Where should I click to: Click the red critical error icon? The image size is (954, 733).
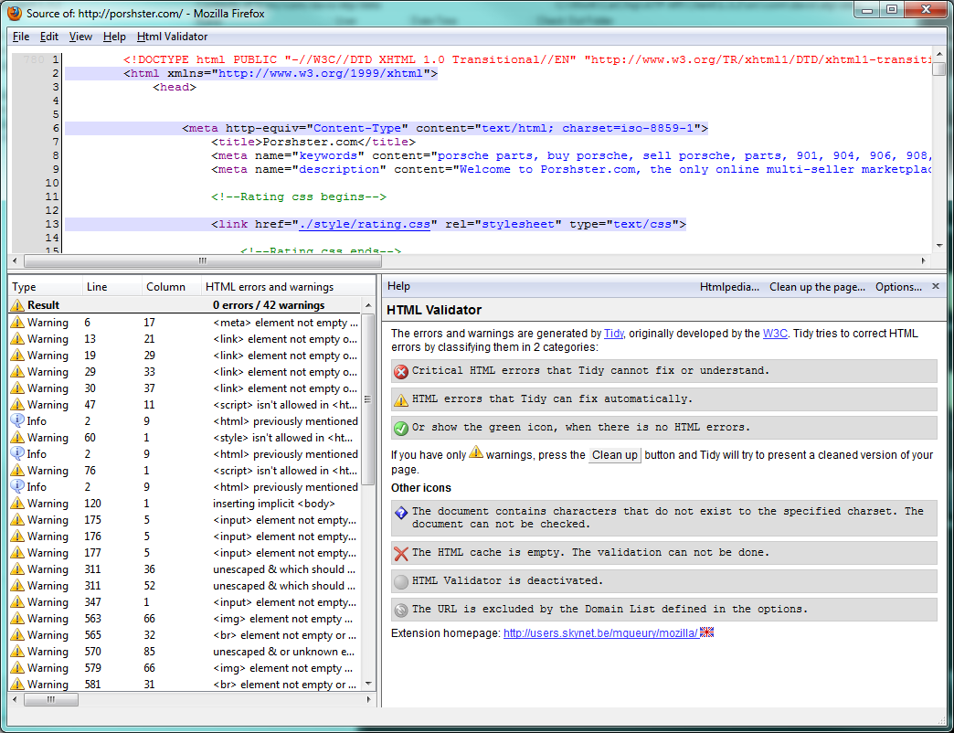click(401, 371)
